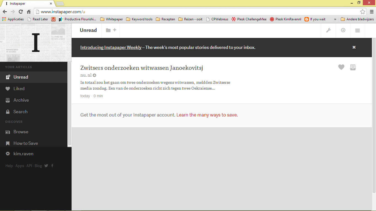Click the Unread list icon in the sidebar
Viewport: 376px width, 211px height.
click(x=8, y=77)
